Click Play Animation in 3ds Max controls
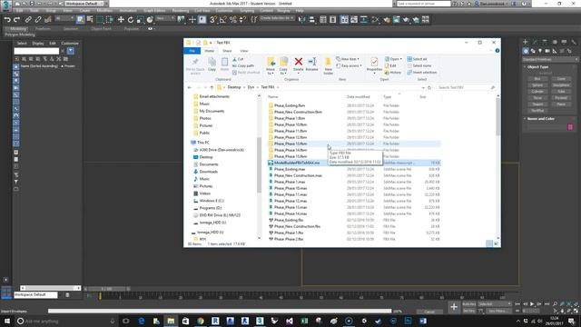The height and width of the screenshot is (327, 581). 532,304
